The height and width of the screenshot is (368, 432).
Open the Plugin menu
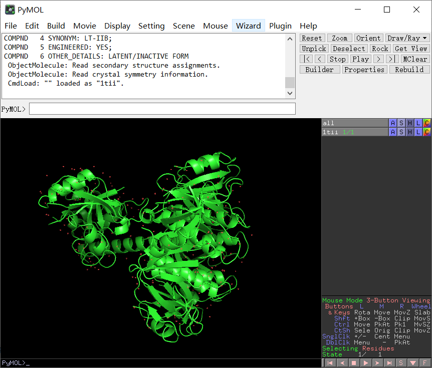point(280,26)
